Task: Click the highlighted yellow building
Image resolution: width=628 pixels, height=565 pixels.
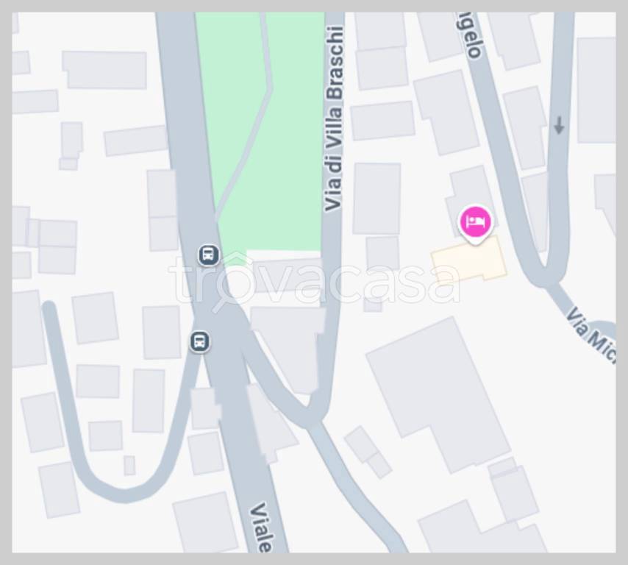Action: (x=468, y=259)
